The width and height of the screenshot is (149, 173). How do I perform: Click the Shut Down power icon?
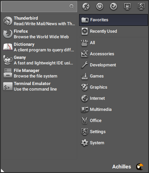coord(100,7)
